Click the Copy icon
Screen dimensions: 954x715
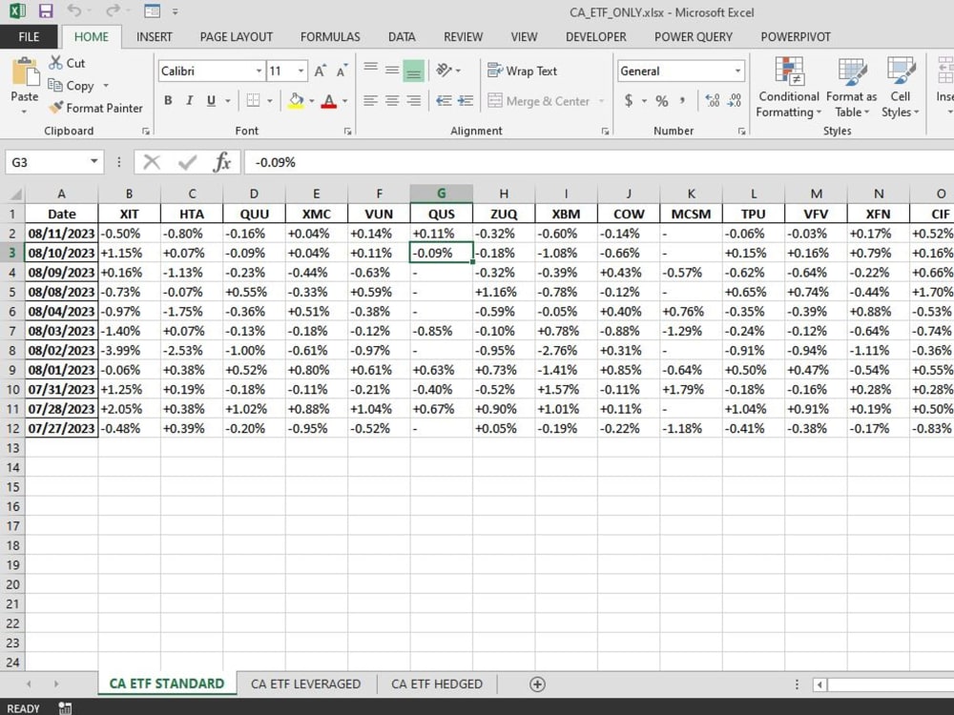55,85
